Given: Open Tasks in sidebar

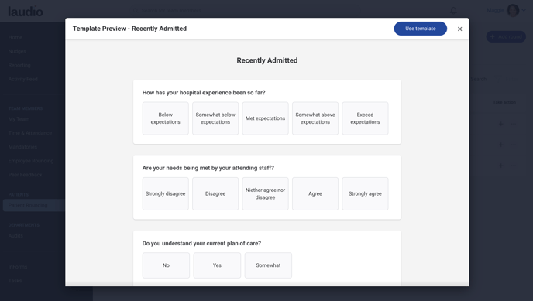Looking at the screenshot, I should pyautogui.click(x=15, y=281).
